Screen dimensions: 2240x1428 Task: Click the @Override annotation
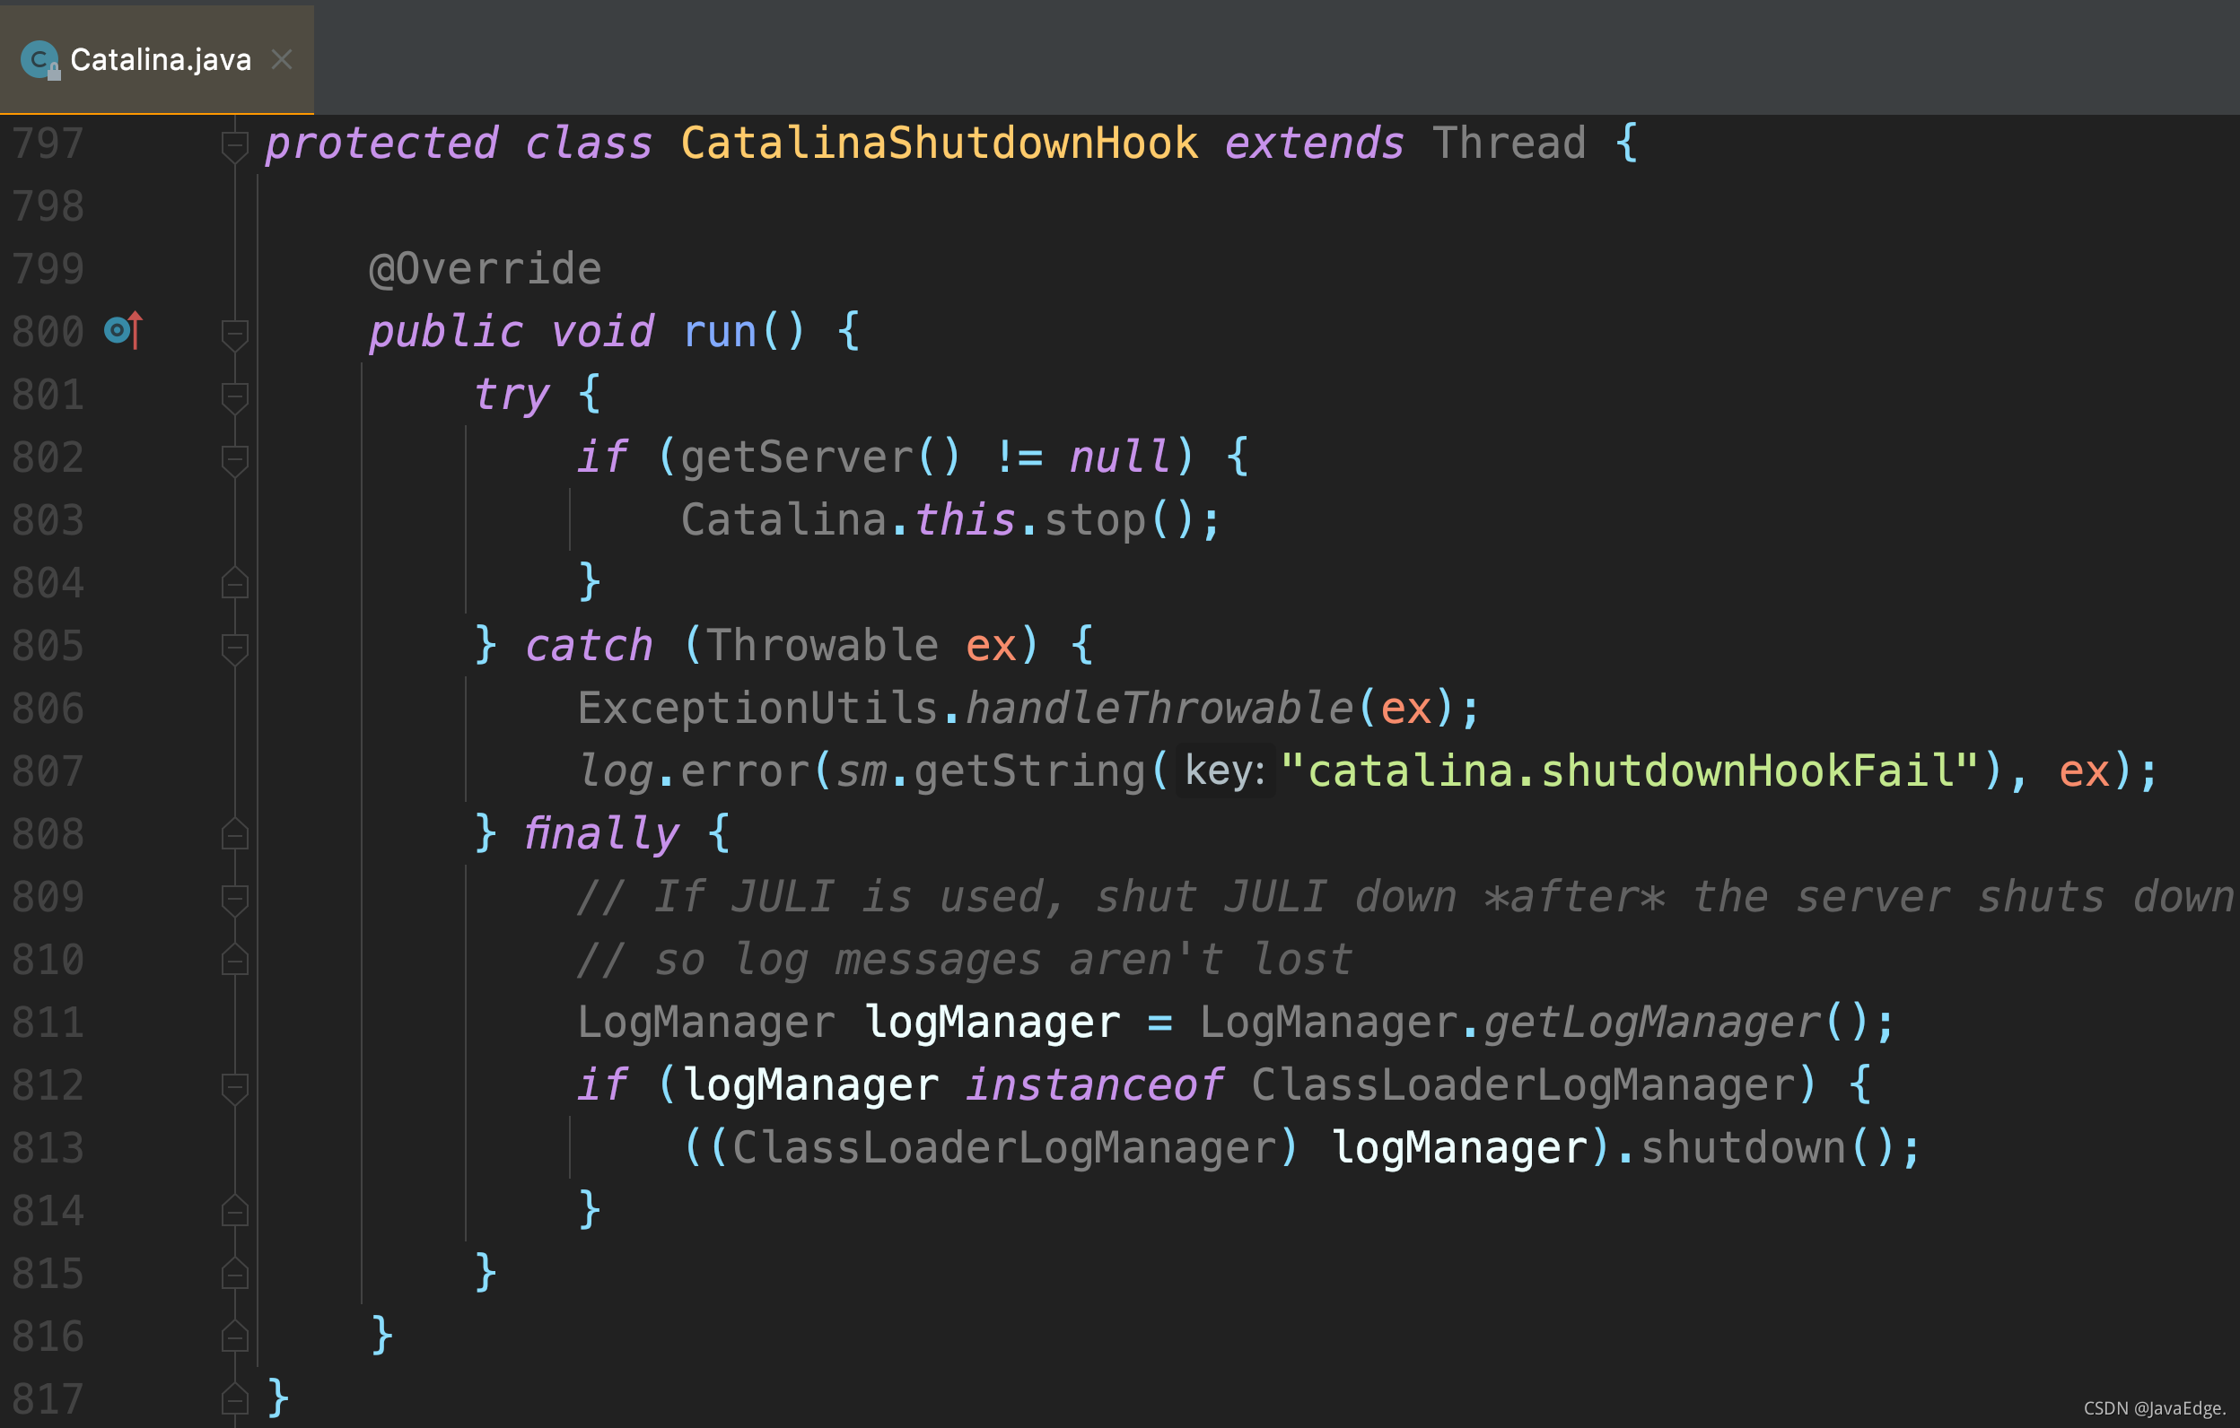[486, 270]
